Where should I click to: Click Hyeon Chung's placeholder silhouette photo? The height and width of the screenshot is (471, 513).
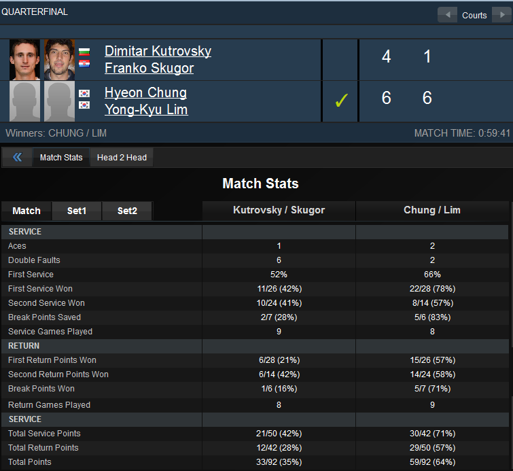coord(25,101)
